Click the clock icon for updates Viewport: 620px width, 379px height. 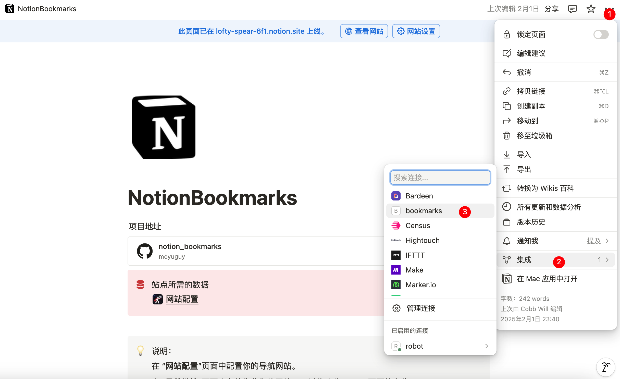pos(506,207)
